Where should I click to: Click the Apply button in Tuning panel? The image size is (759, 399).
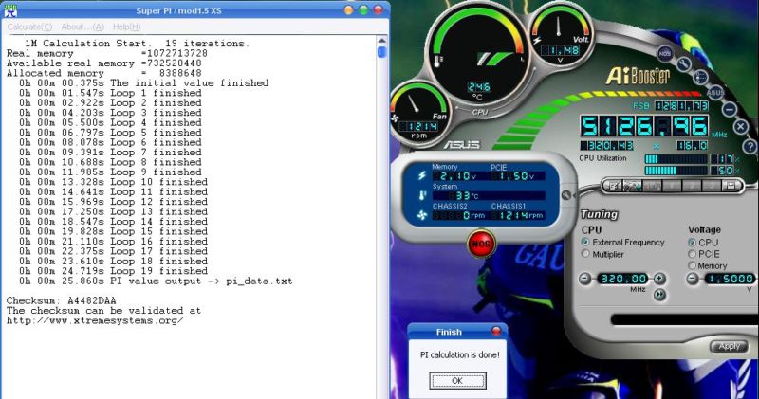coord(729,346)
